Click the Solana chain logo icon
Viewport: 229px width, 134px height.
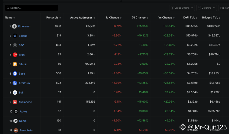pyautogui.click(x=15, y=36)
